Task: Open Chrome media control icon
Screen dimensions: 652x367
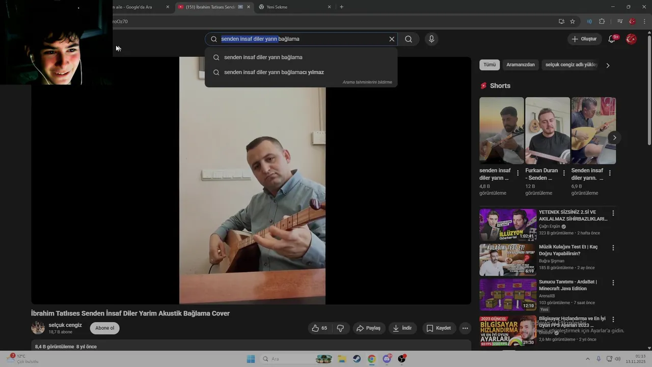Action: (620, 21)
